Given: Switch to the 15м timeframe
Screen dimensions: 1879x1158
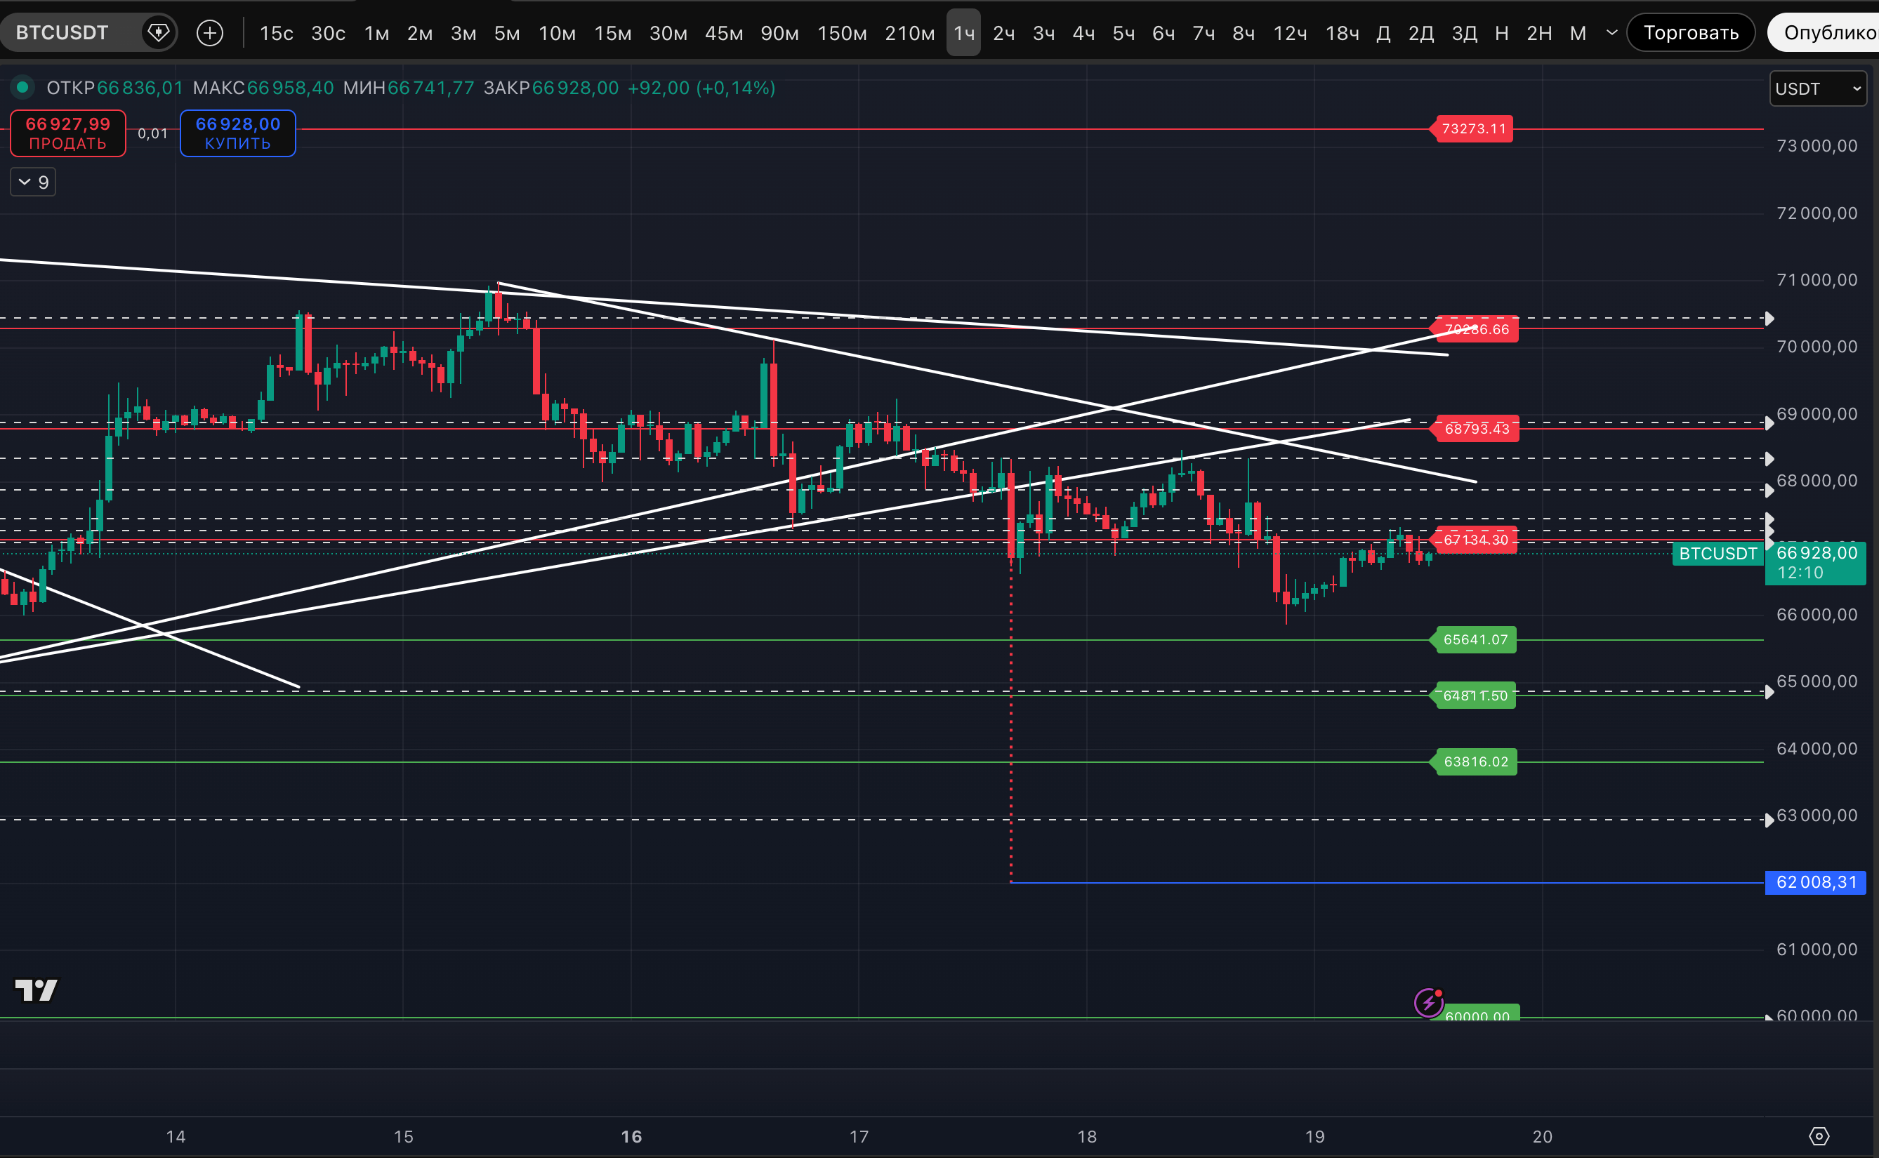Looking at the screenshot, I should 612,33.
